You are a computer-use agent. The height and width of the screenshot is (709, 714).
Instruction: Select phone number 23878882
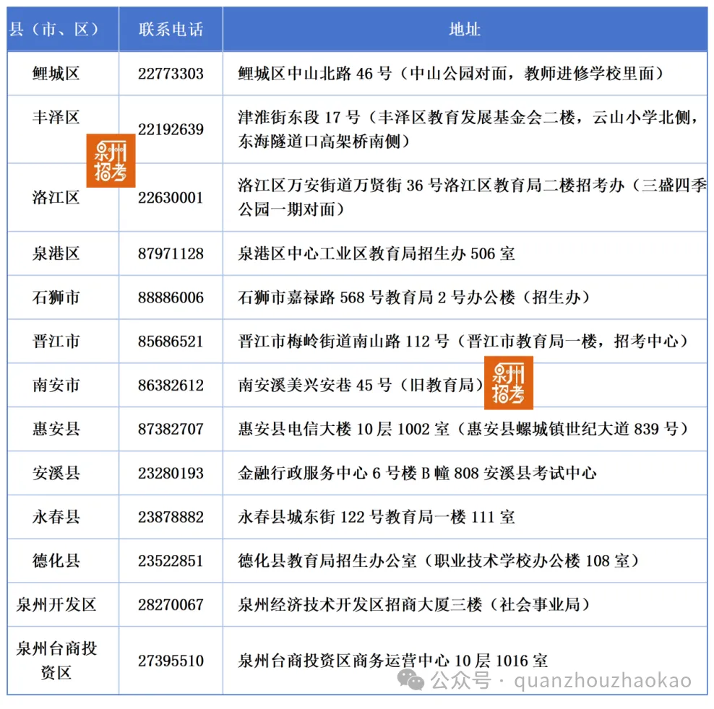coord(171,517)
